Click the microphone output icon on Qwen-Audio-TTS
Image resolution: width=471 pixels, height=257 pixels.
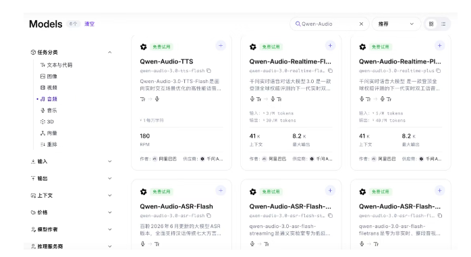coord(157,99)
